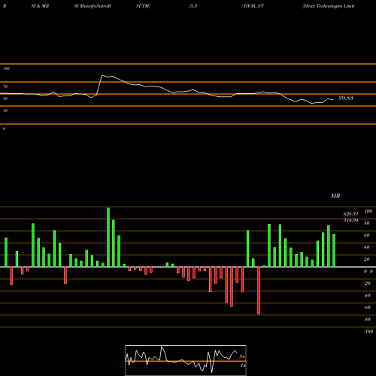Click the '(5,5' parameter text in header
This screenshot has height=376, width=376.
[193, 6]
